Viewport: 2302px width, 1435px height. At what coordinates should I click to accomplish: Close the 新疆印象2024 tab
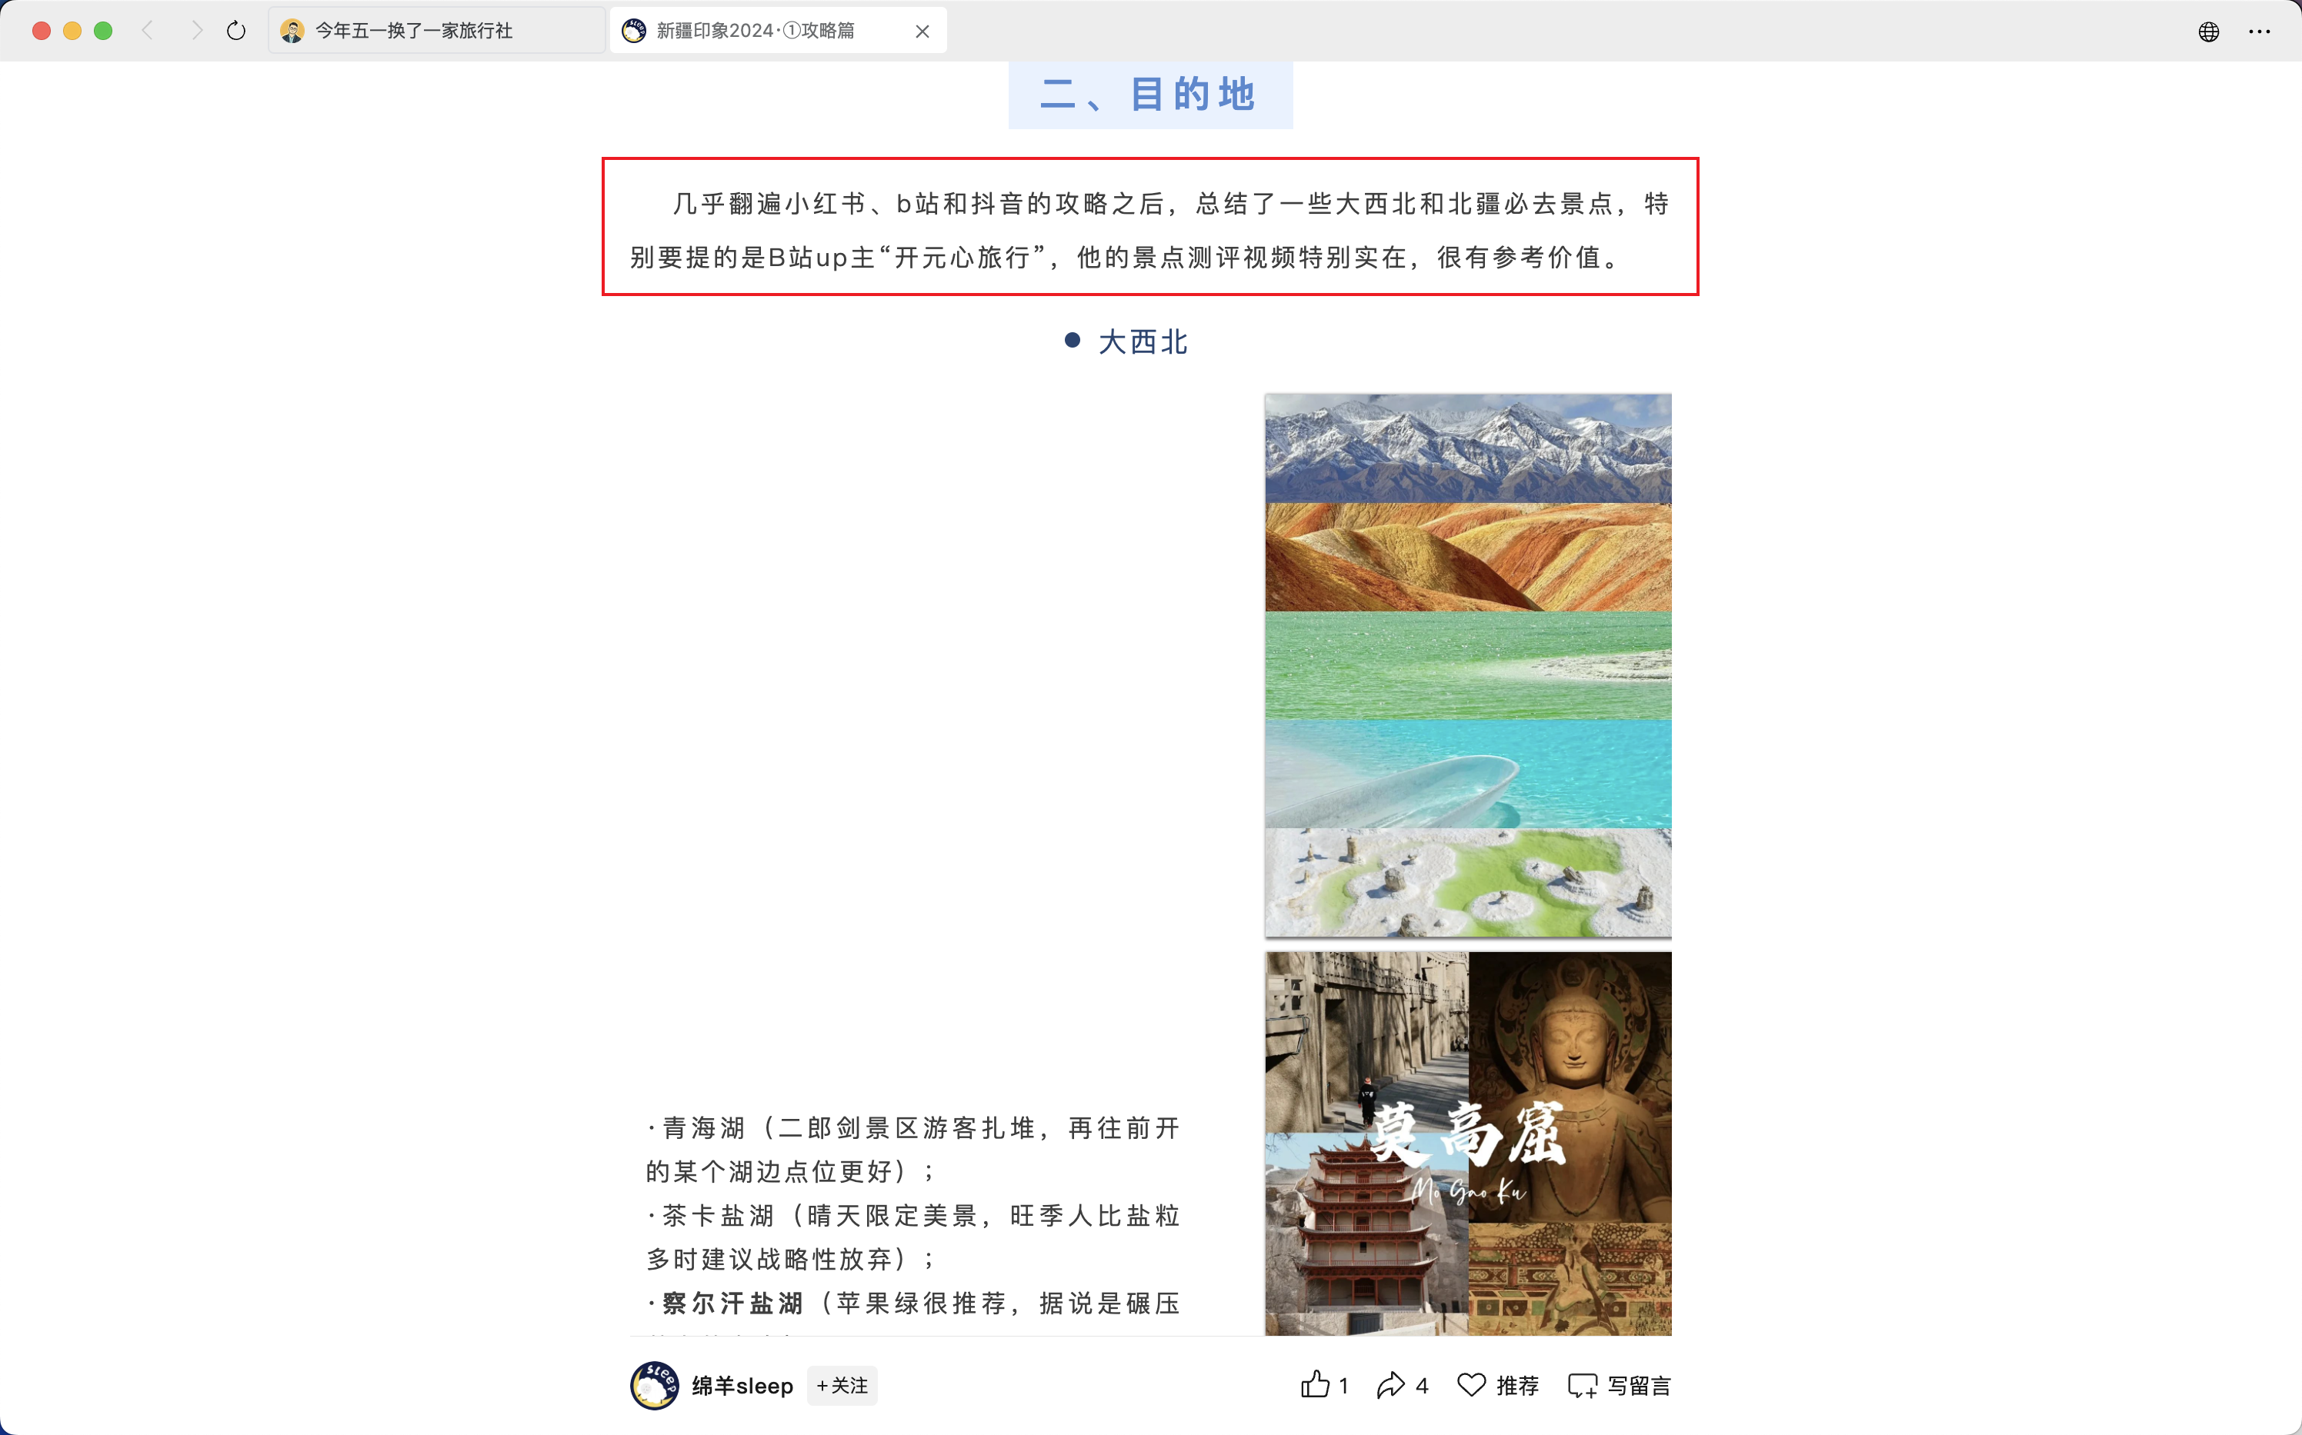click(922, 32)
